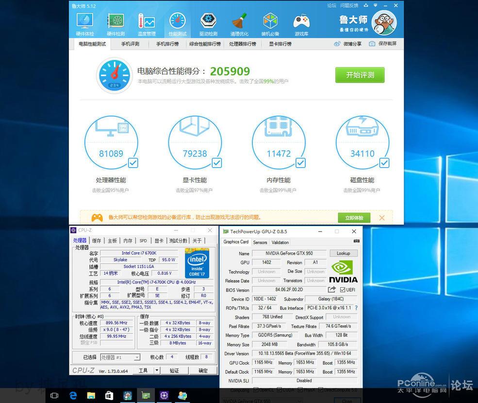Open the 硬件体检 hardware checkup panel
478x403 pixels.
84,23
